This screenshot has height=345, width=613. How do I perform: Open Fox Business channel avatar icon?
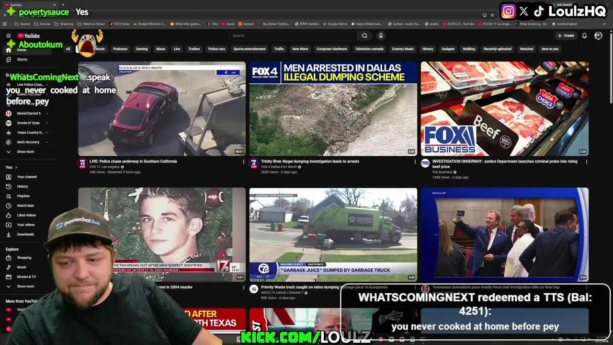point(425,163)
